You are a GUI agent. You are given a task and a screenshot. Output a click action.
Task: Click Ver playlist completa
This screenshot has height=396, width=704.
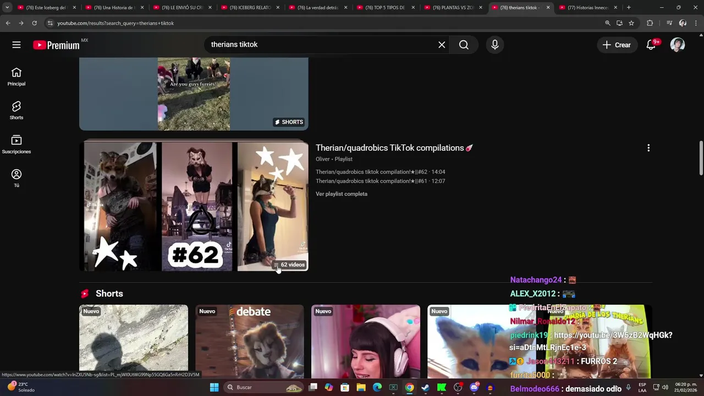[x=342, y=194]
